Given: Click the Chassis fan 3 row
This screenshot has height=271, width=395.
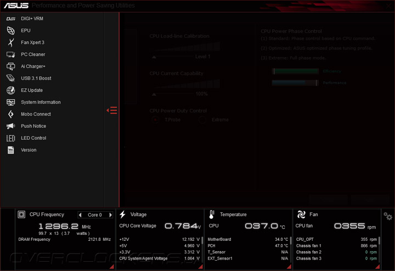Looking at the screenshot, I should 336,258.
